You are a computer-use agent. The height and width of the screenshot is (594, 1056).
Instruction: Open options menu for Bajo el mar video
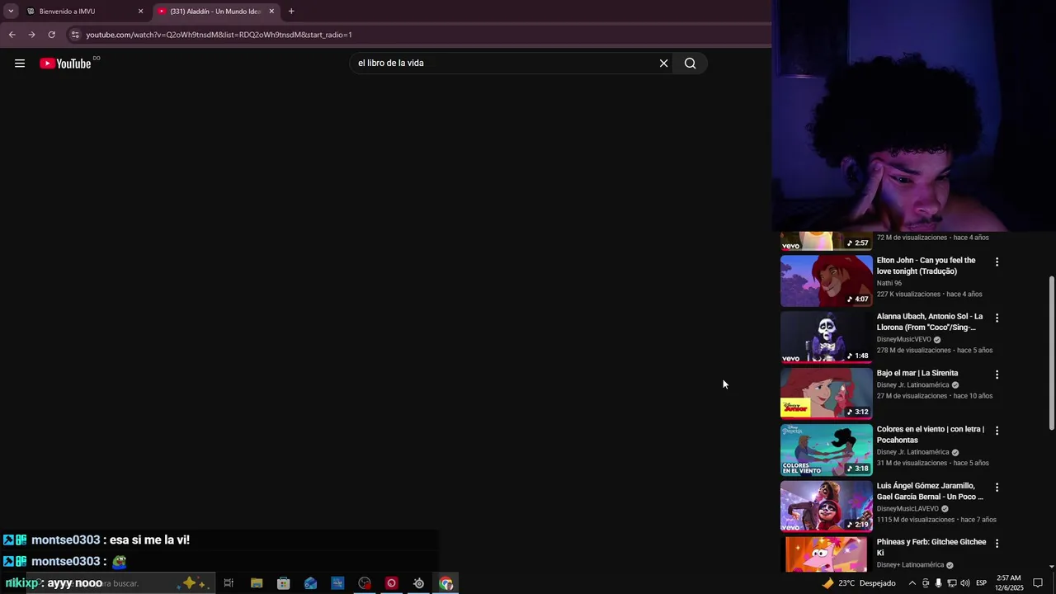tap(997, 375)
